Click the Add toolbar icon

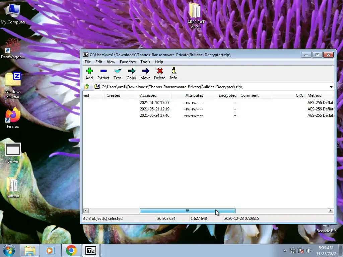pos(89,74)
